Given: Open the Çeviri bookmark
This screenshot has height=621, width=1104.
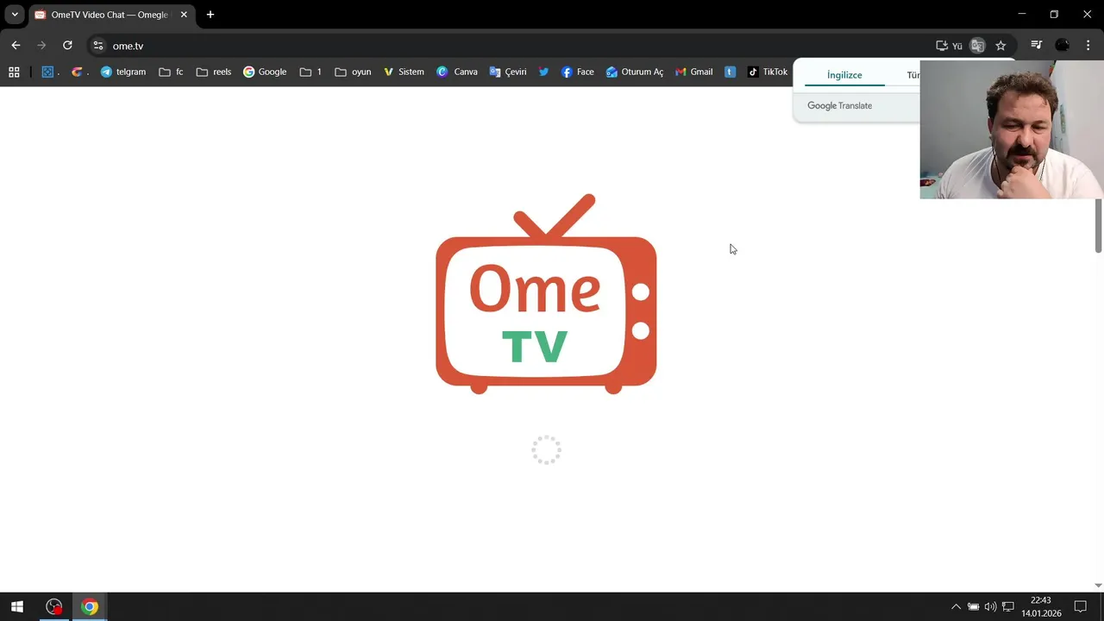Looking at the screenshot, I should click(508, 72).
